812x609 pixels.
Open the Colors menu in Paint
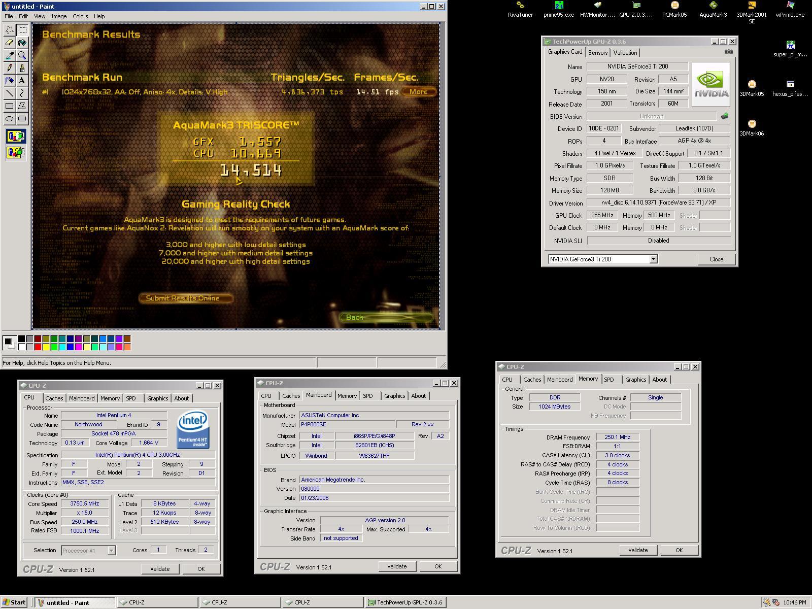point(80,16)
